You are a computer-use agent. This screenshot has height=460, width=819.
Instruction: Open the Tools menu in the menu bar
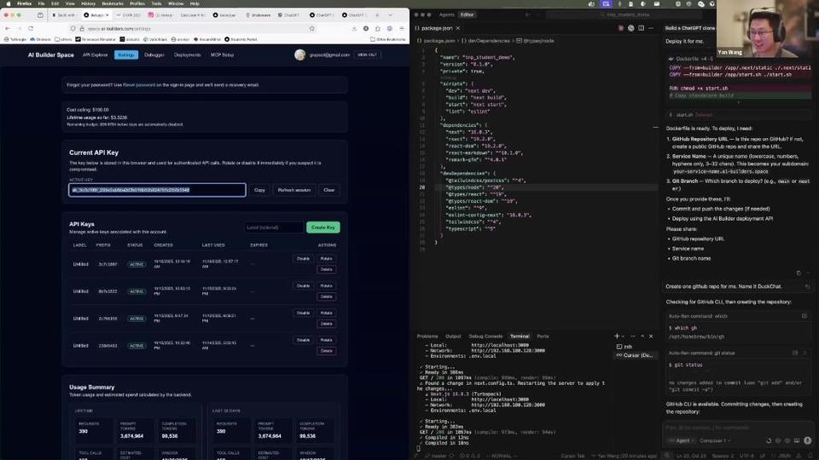(x=156, y=3)
